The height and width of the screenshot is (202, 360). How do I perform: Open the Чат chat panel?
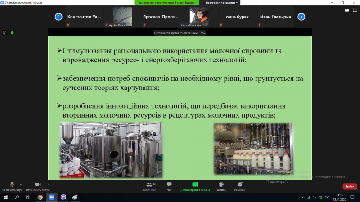pos(169,187)
